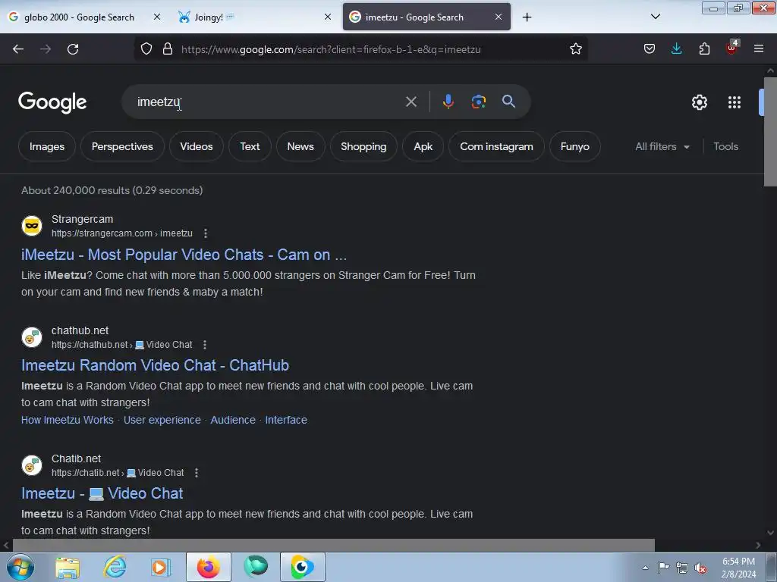This screenshot has width=777, height=582.
Task: Open the Firefox downloads panel
Action: click(676, 49)
